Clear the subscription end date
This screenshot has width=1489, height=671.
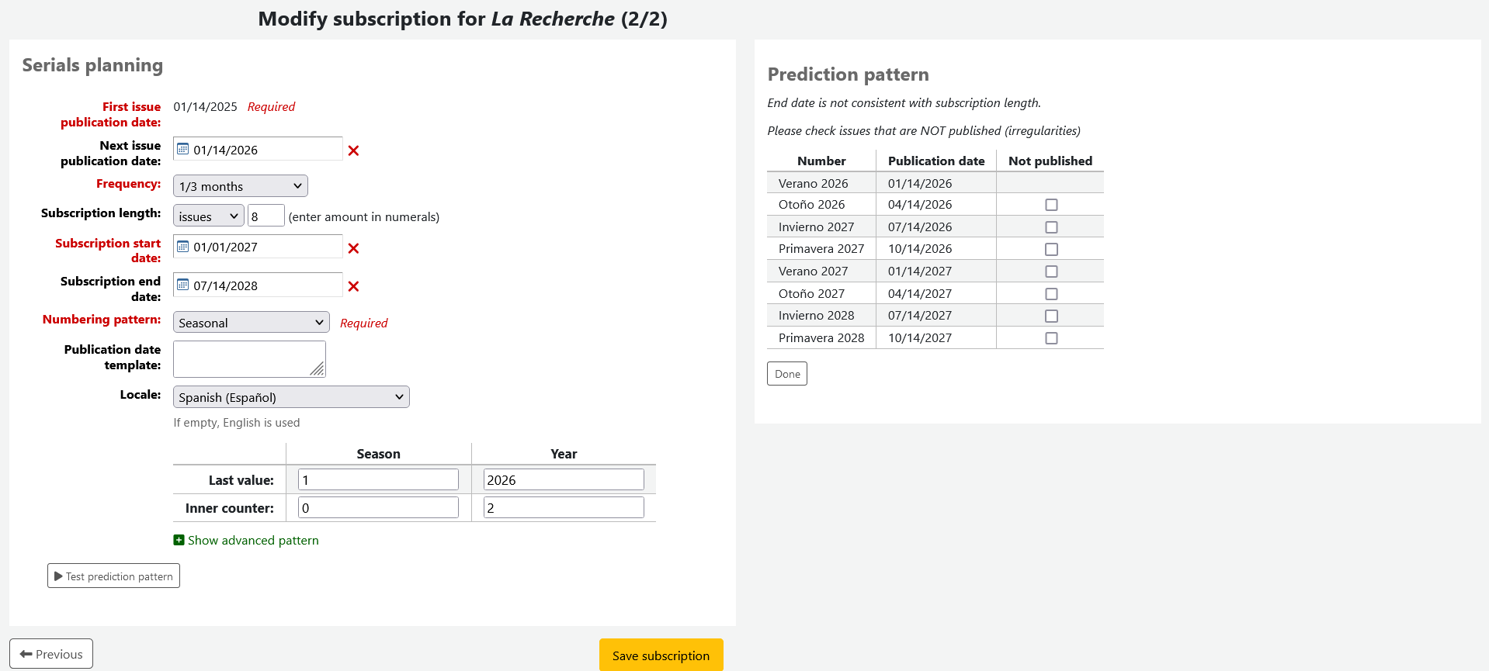pyautogui.click(x=353, y=286)
